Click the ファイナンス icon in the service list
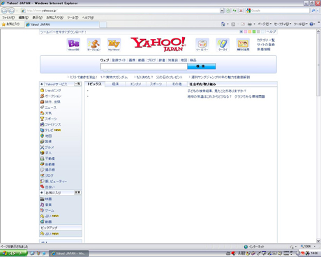 42,124
